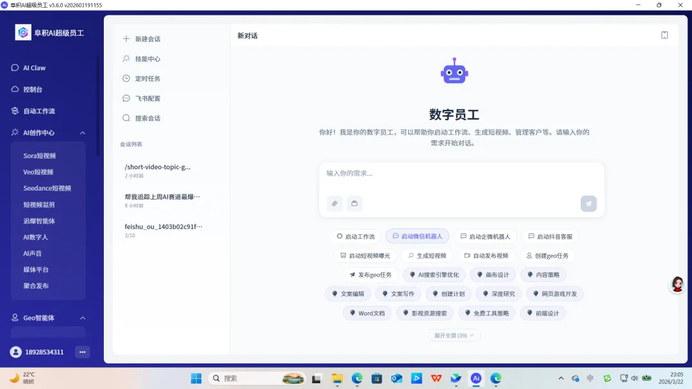
Task: Select Seedance短视频
Action: click(47, 188)
